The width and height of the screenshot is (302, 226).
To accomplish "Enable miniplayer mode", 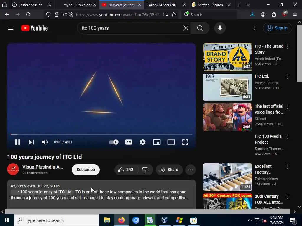I will tap(157, 142).
